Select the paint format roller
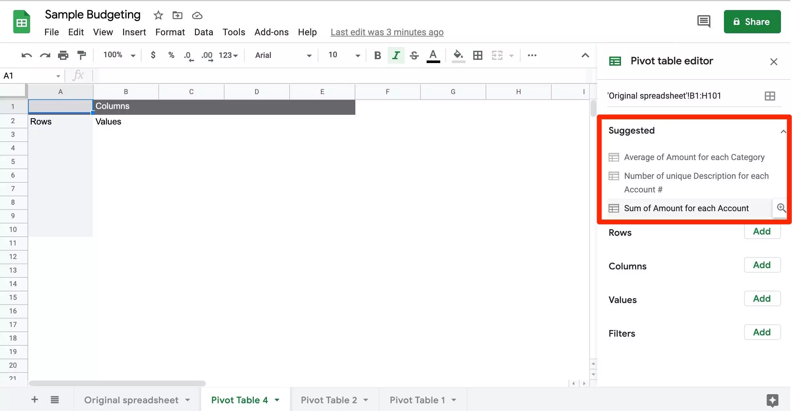Viewport: 792px width, 411px height. point(82,55)
